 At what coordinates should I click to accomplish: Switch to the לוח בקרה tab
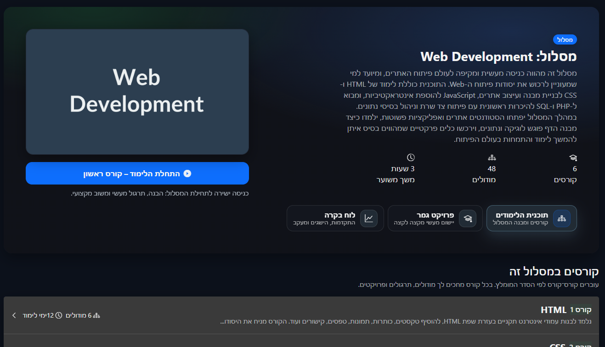tap(335, 218)
